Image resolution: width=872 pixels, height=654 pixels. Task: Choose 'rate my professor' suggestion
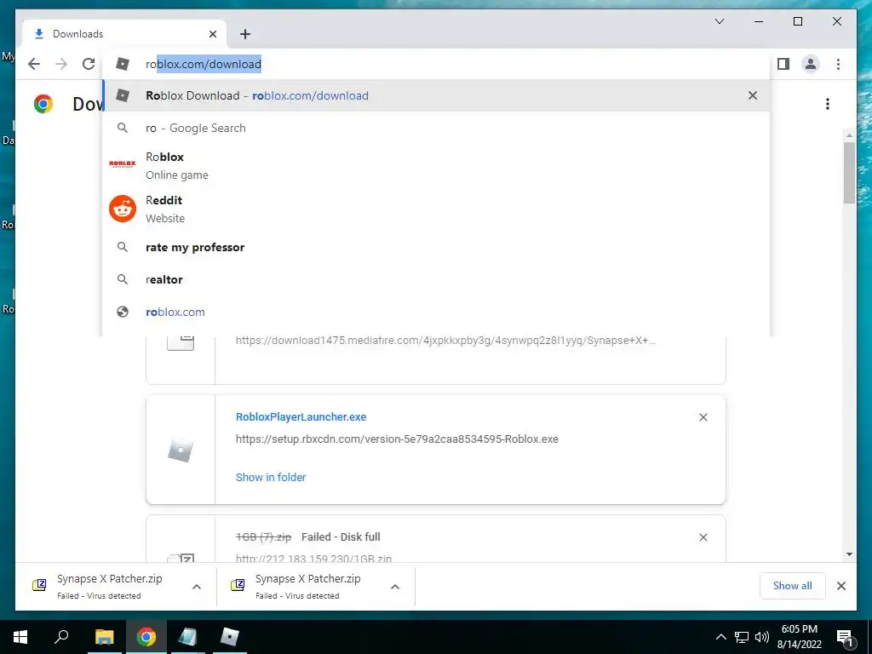tap(437, 248)
